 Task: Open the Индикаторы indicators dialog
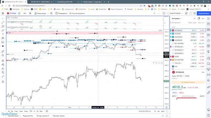[x=40, y=13]
